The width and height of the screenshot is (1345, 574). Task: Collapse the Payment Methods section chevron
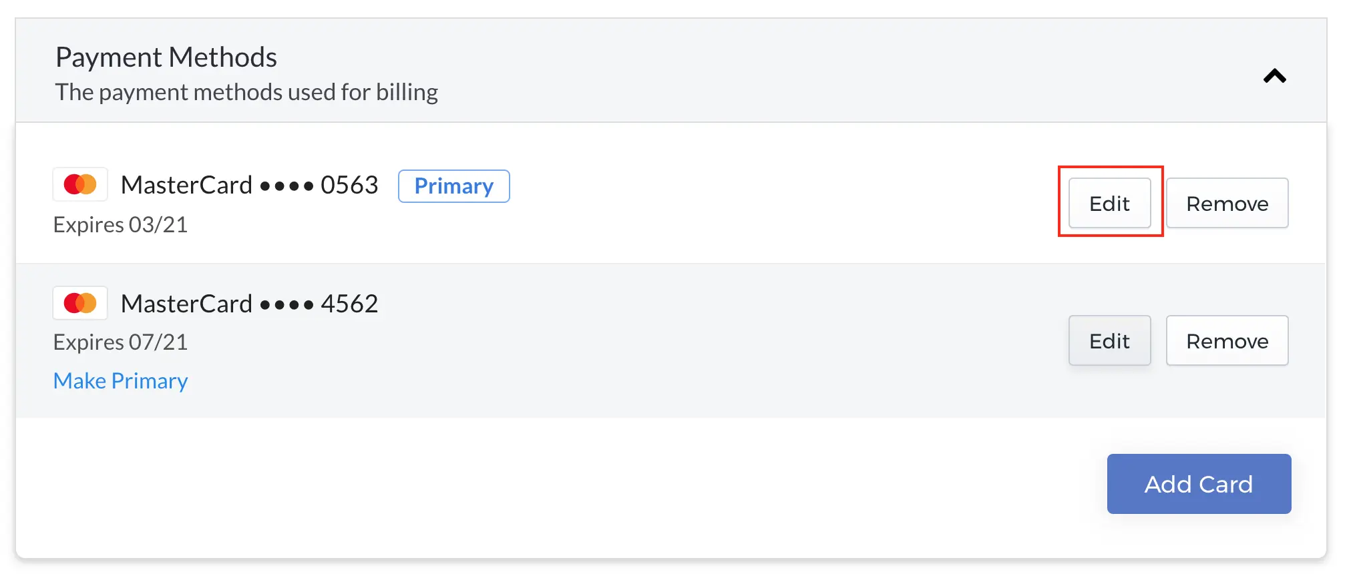click(x=1274, y=76)
